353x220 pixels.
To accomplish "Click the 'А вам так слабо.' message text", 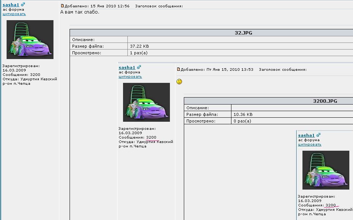I will 79,12.
